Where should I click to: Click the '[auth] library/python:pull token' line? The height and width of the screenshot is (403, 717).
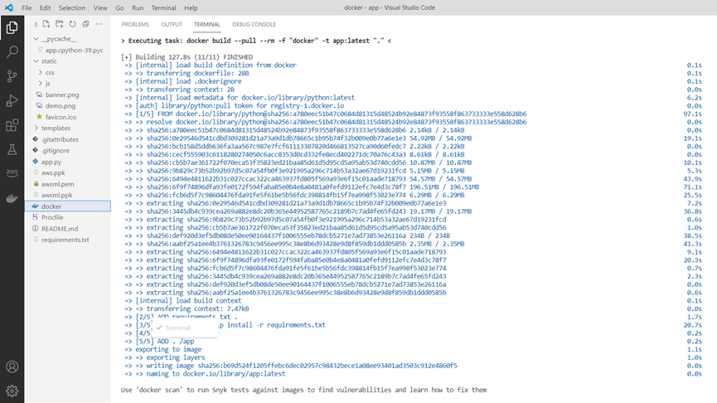click(x=234, y=105)
